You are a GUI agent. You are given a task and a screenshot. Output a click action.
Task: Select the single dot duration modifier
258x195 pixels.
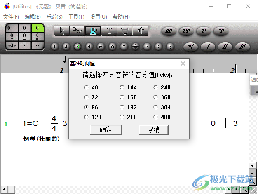click(x=25, y=45)
